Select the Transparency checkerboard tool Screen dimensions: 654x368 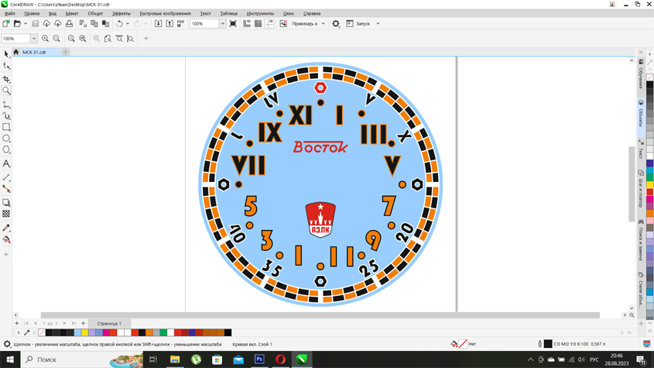tap(6, 214)
